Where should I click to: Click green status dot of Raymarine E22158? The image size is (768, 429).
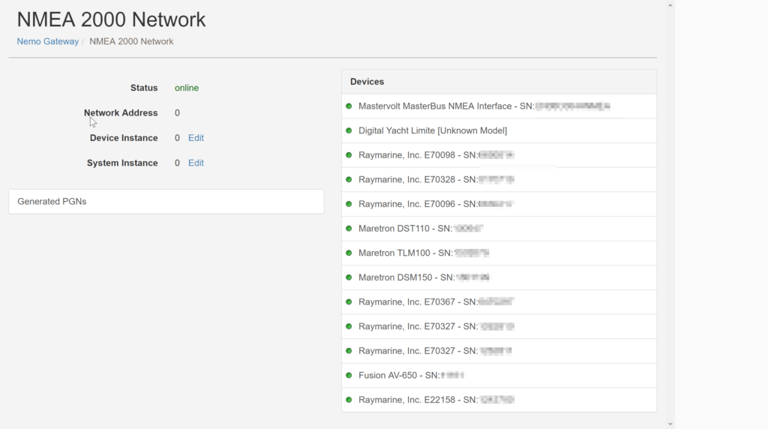[x=349, y=400]
